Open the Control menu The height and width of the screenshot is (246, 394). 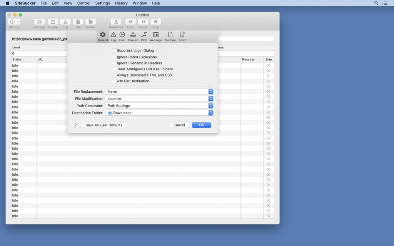(x=83, y=3)
